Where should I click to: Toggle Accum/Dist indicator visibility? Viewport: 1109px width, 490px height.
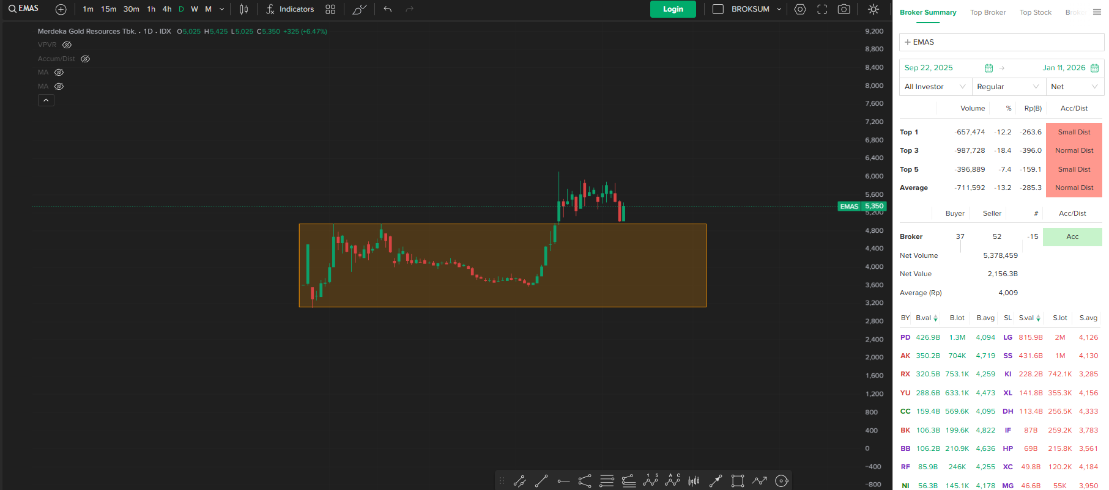pos(86,59)
